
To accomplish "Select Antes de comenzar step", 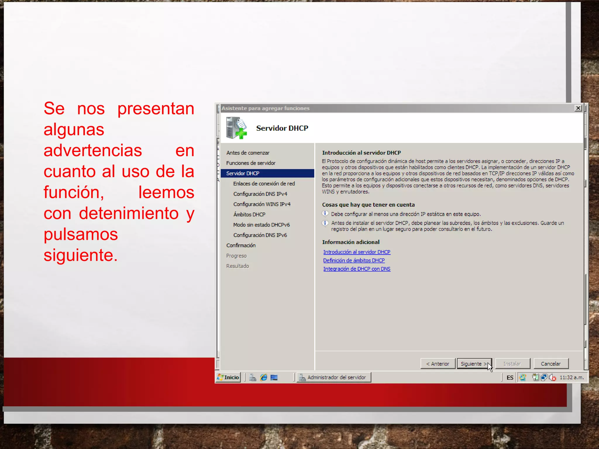I will pyautogui.click(x=248, y=153).
